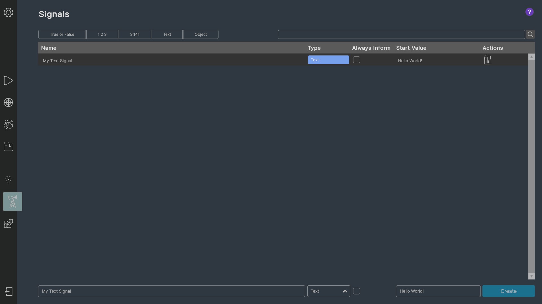The height and width of the screenshot is (304, 542).
Task: Filter signals by the 1 2 3 type
Action: [102, 34]
